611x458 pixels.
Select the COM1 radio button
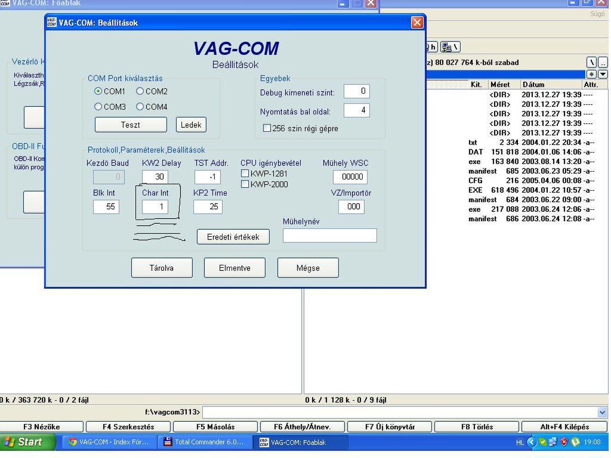tap(98, 91)
